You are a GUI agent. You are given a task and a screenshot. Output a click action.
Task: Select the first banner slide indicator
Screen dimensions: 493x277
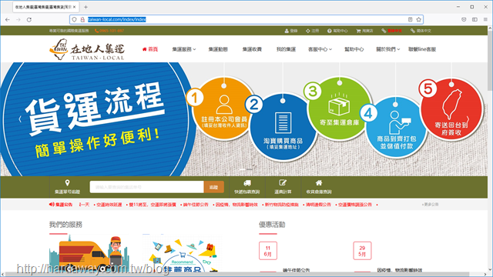tap(242, 169)
